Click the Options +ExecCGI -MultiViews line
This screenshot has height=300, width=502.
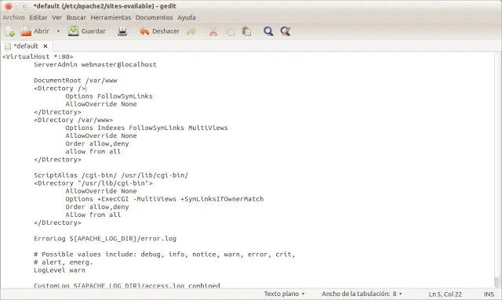coord(165,199)
